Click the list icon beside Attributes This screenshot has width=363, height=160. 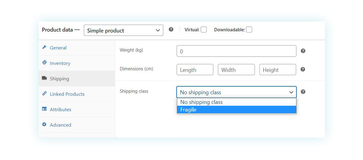pyautogui.click(x=44, y=109)
